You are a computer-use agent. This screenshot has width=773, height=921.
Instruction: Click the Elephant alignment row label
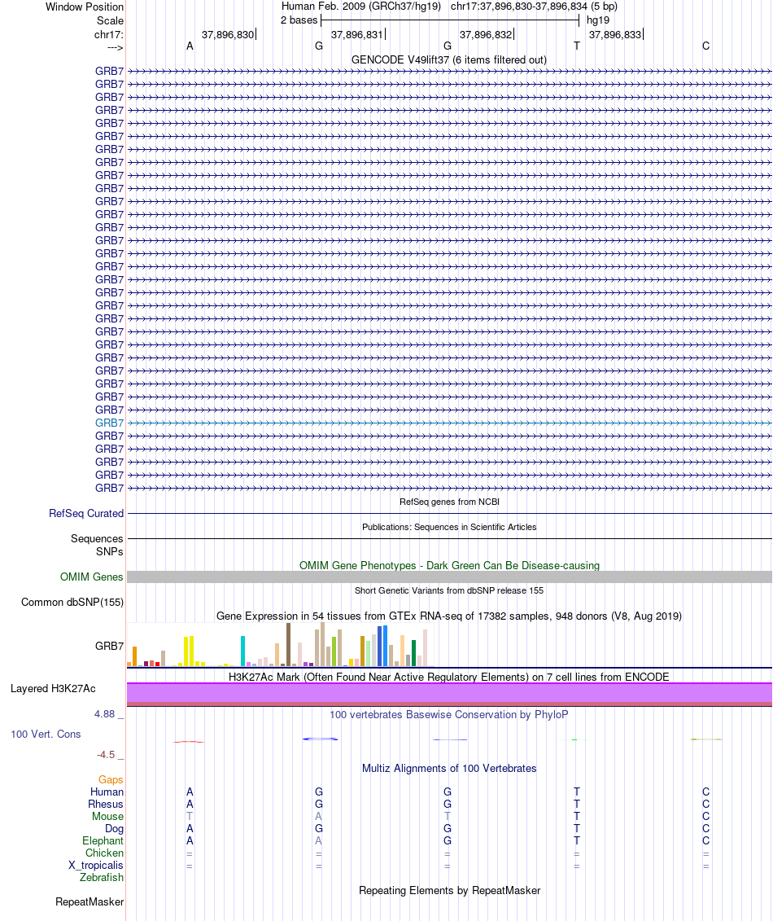pos(103,841)
